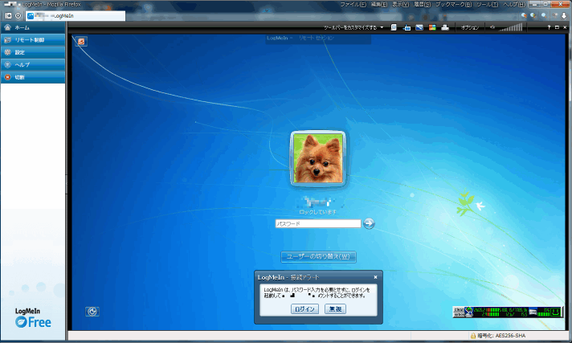This screenshot has width=572, height=343.
Task: Click the colorful squares toolbar icon
Action: [432, 27]
